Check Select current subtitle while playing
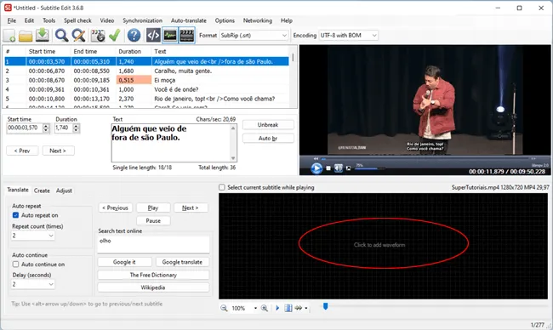Viewport: 553px width, 330px height. 222,187
